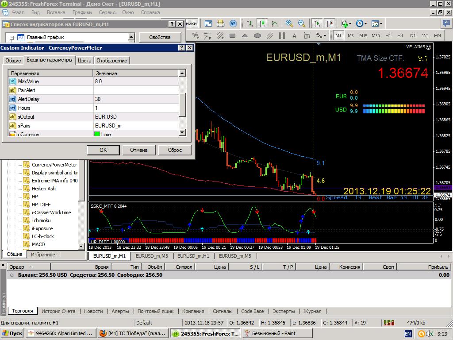Select Ichimoku indicator in navigator
Viewport: 453px width, 340px height.
(41, 220)
